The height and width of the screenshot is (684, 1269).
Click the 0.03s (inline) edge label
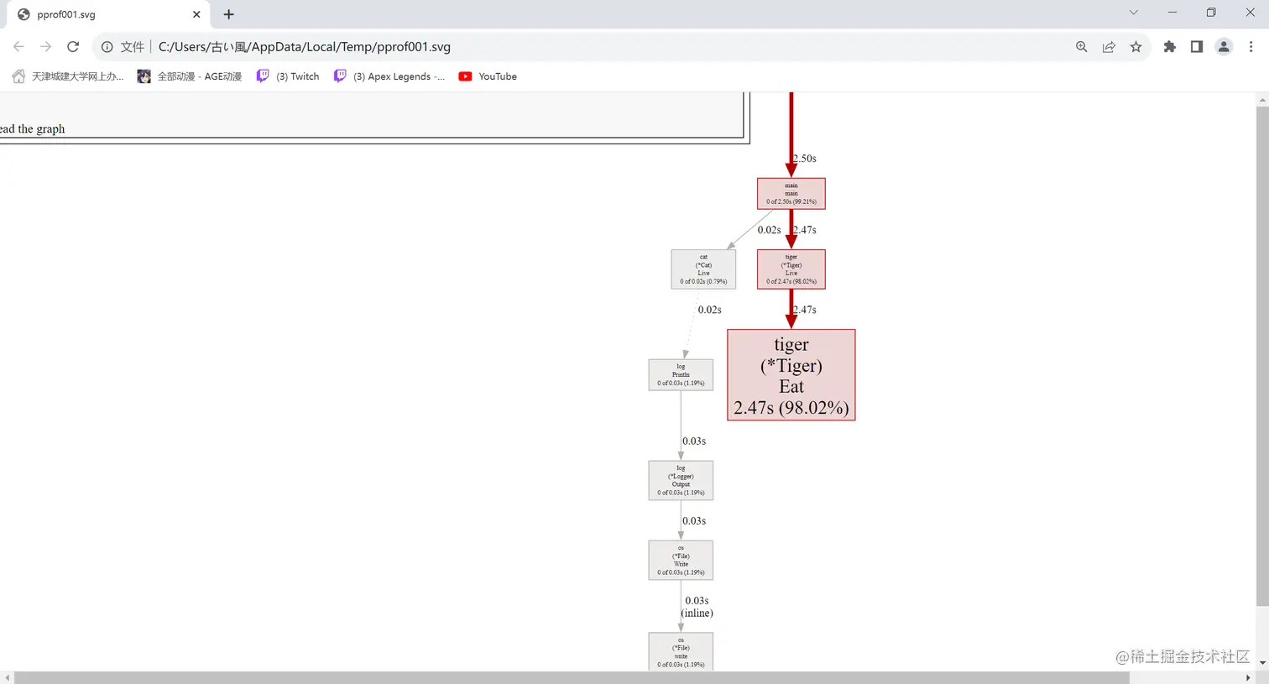click(697, 607)
